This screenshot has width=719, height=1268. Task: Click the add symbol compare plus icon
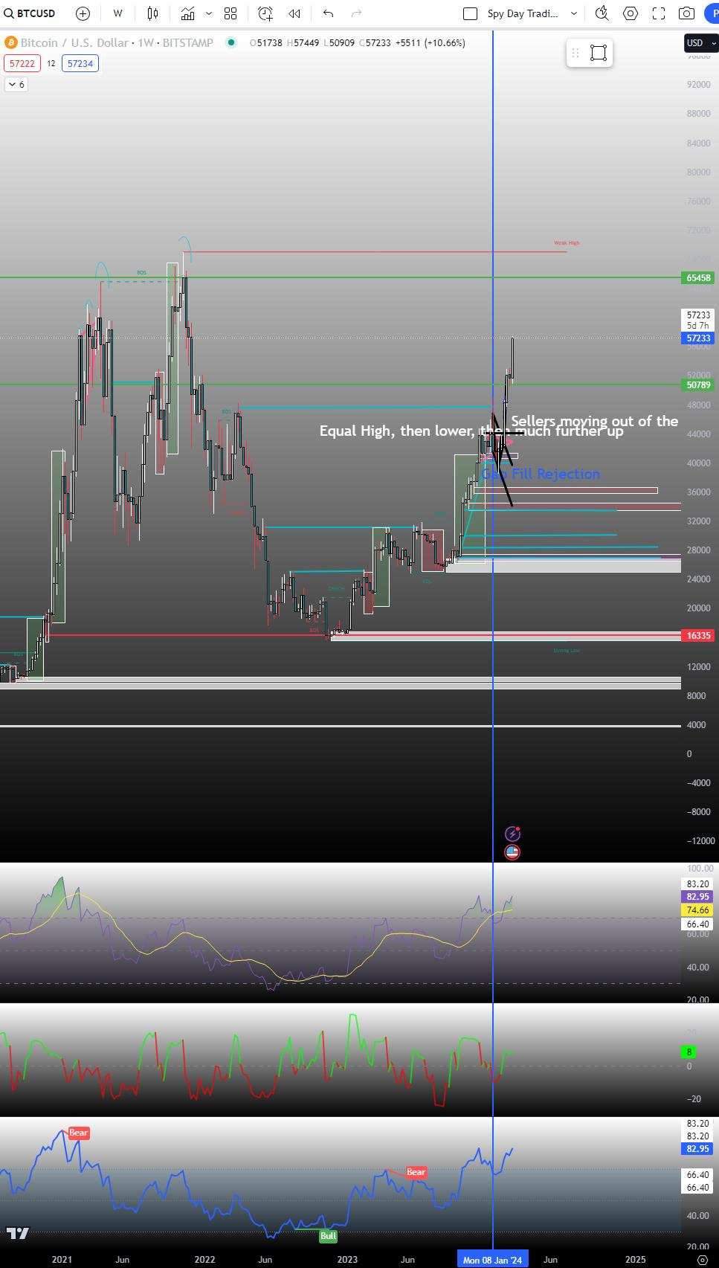[83, 13]
